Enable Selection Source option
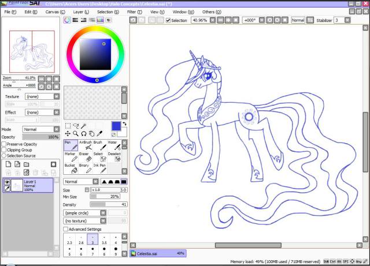The width and height of the screenshot is (370, 266). (x=4, y=156)
